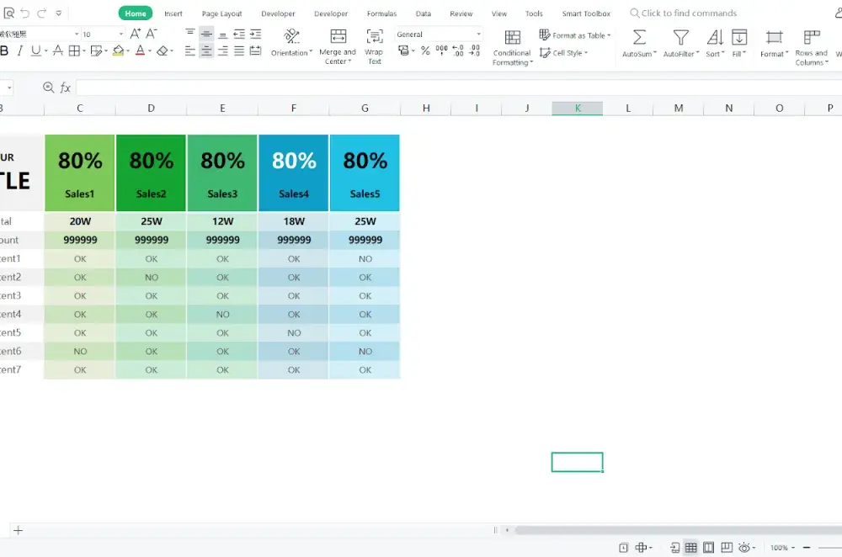Open the Cell Style dropdown
Image resolution: width=842 pixels, height=557 pixels.
pos(564,53)
